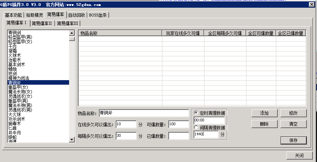Select 蜡烛 in the item list

click(x=38, y=69)
